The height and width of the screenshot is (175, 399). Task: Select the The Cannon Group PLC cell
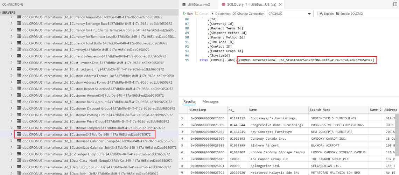click(x=278, y=159)
